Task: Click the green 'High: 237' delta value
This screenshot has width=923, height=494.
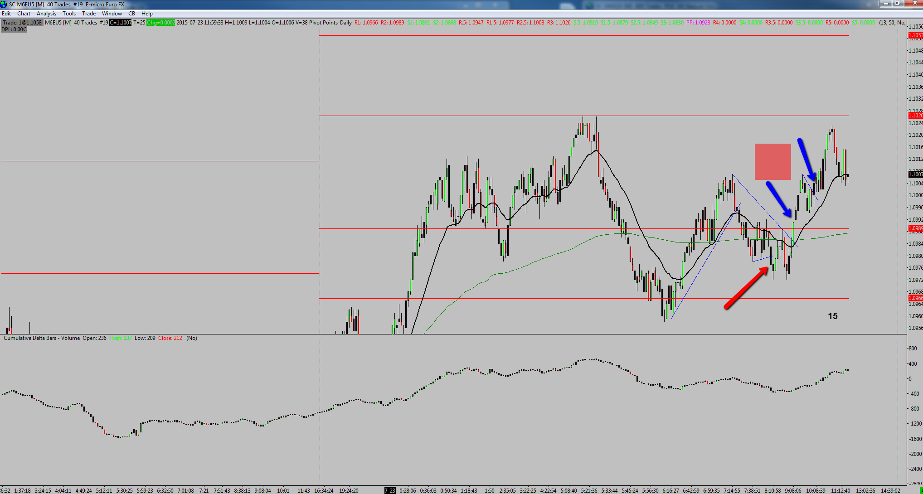Action: pos(120,338)
